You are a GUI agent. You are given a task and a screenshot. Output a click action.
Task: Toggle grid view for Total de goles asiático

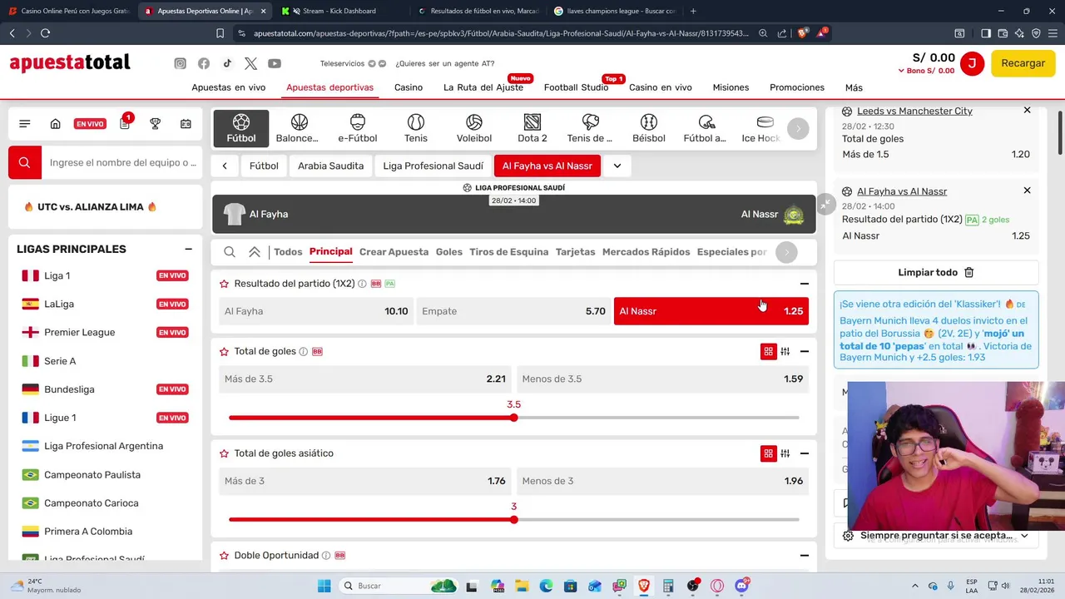tap(768, 453)
